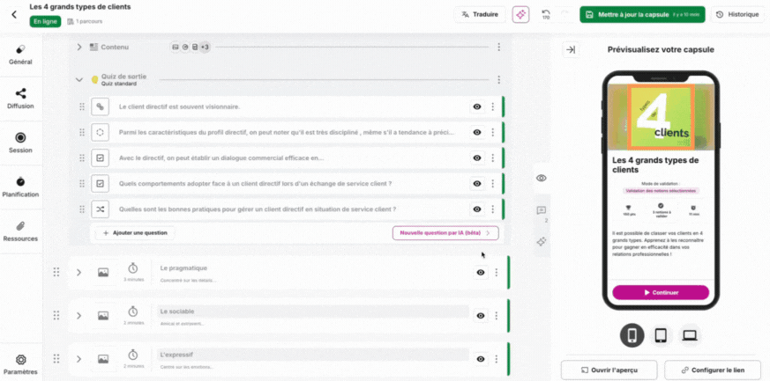Open options menu for 'Le sociable' section

click(x=496, y=315)
